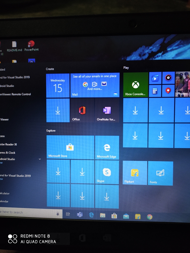Open Google Chrome from the taskbar
The height and width of the screenshot is (253, 190).
point(150,217)
